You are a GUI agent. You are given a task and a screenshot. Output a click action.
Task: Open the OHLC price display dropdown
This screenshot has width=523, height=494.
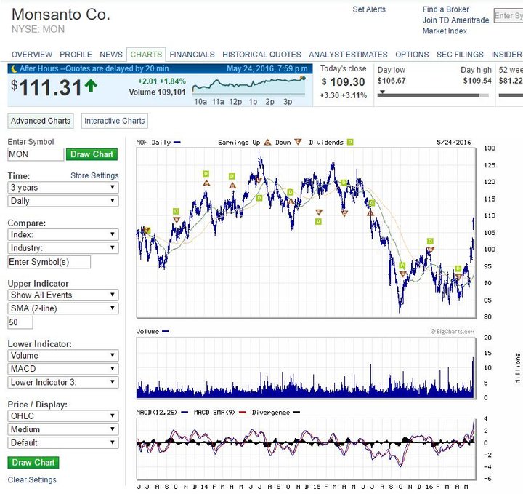click(x=63, y=416)
